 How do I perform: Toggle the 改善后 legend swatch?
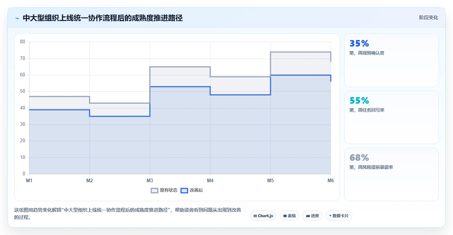point(184,190)
